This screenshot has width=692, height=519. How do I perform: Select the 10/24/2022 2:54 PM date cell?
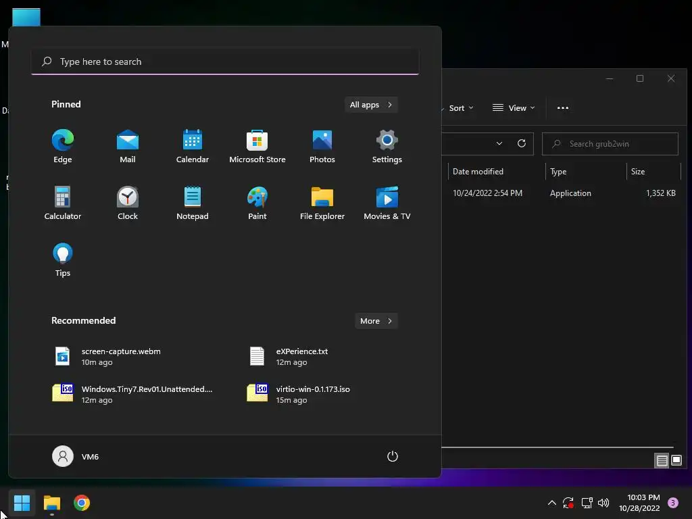pos(487,193)
